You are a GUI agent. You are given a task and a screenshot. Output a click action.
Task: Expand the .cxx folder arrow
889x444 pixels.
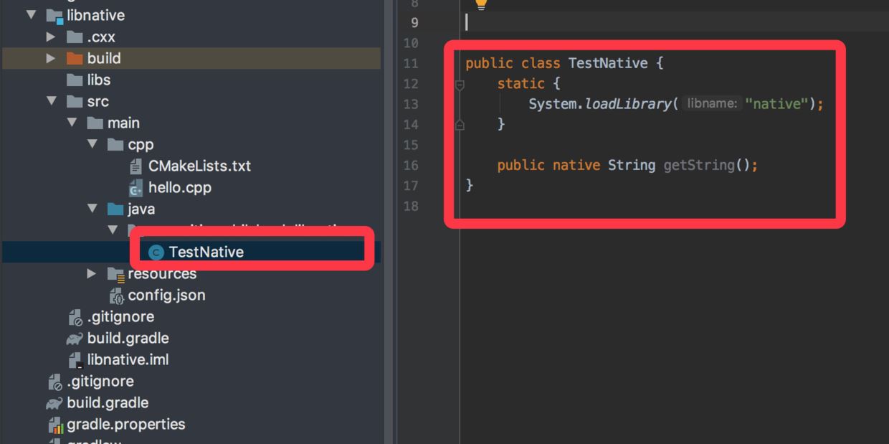pos(51,36)
